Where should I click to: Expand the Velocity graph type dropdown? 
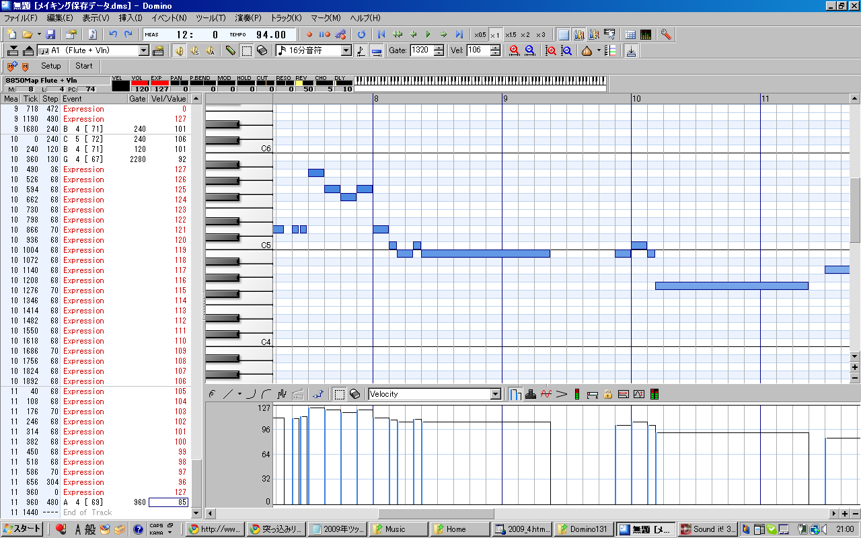[496, 394]
